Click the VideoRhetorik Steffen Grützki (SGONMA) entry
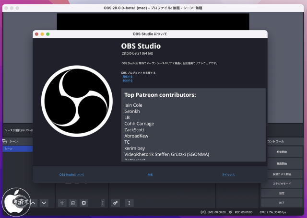Image resolution: width=307 pixels, height=218 pixels. [167, 154]
